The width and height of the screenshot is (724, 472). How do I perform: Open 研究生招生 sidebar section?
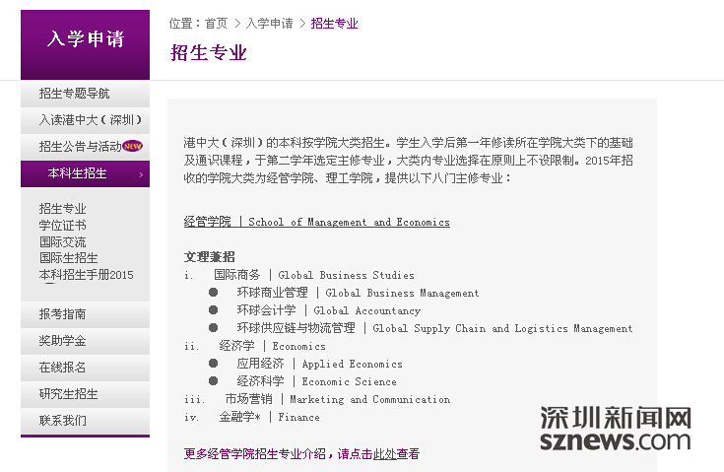point(68,394)
